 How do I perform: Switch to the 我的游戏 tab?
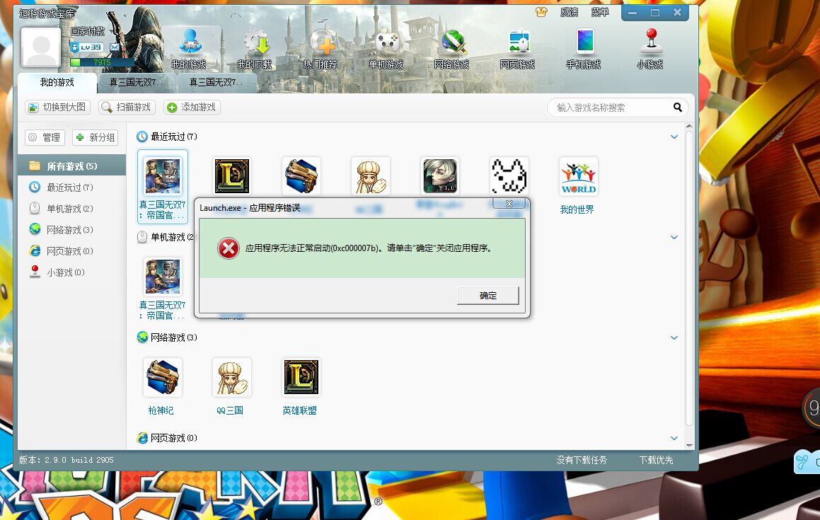pos(57,83)
